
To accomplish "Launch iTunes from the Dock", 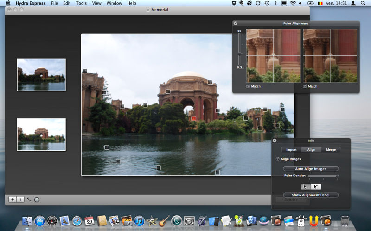I will tap(139, 221).
